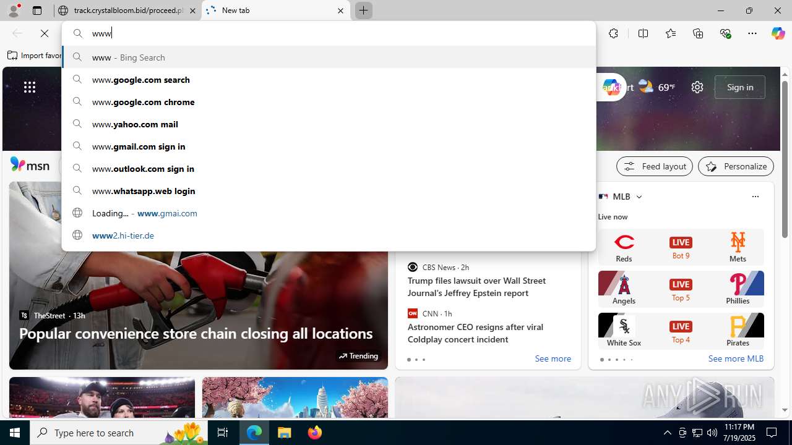Open MSN page settings gear
This screenshot has height=445, width=792.
[697, 87]
